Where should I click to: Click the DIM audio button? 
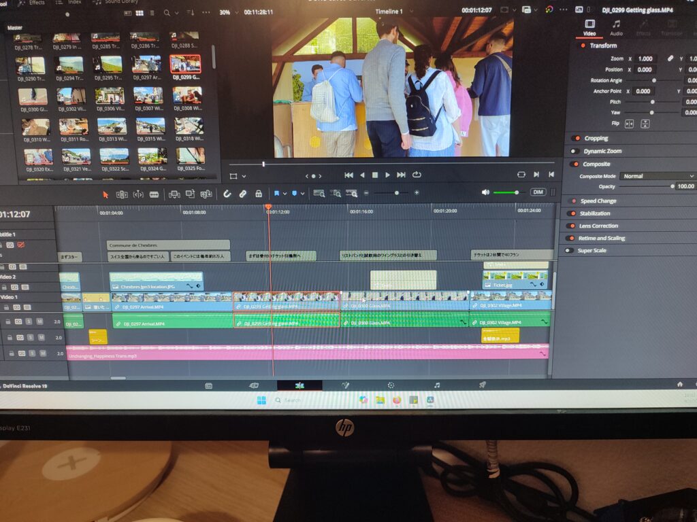(x=538, y=192)
